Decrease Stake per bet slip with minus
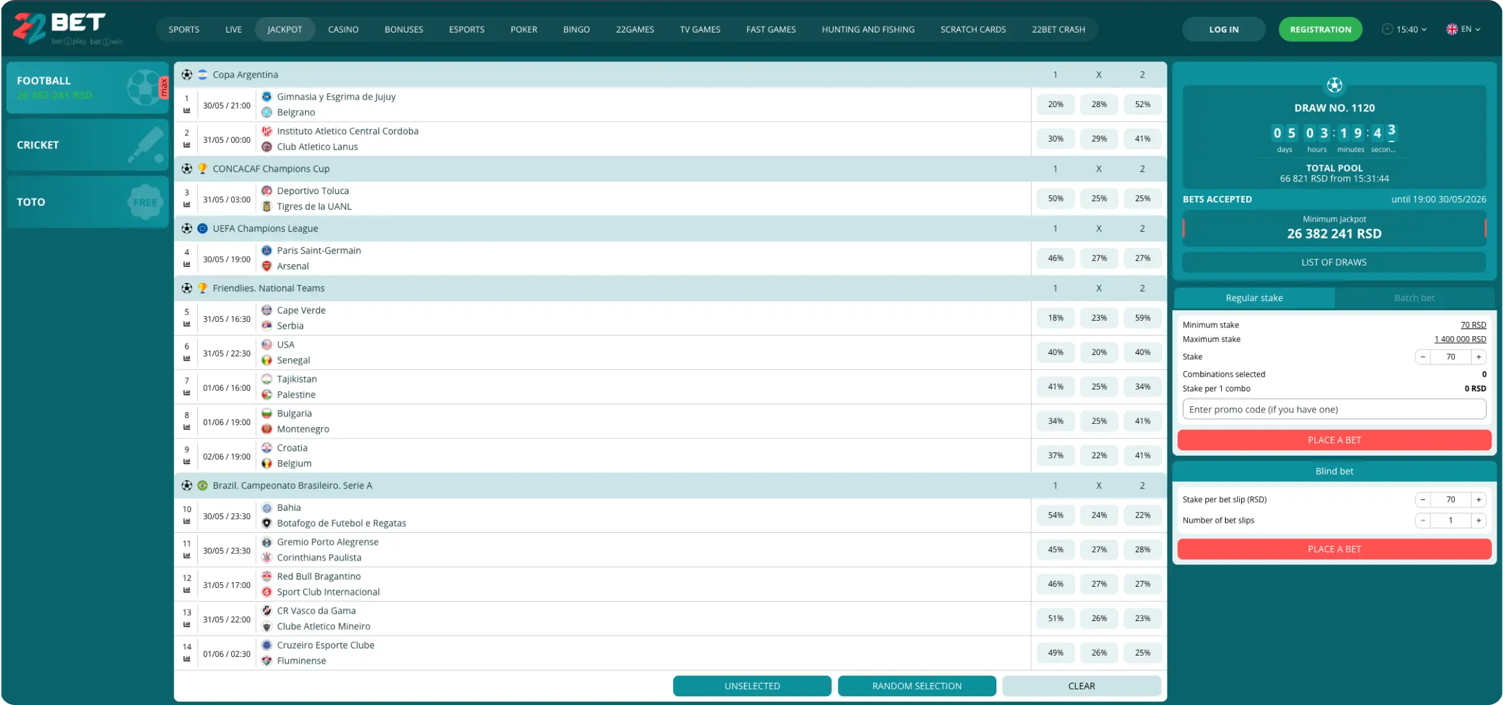The height and width of the screenshot is (705, 1503). pos(1423,500)
